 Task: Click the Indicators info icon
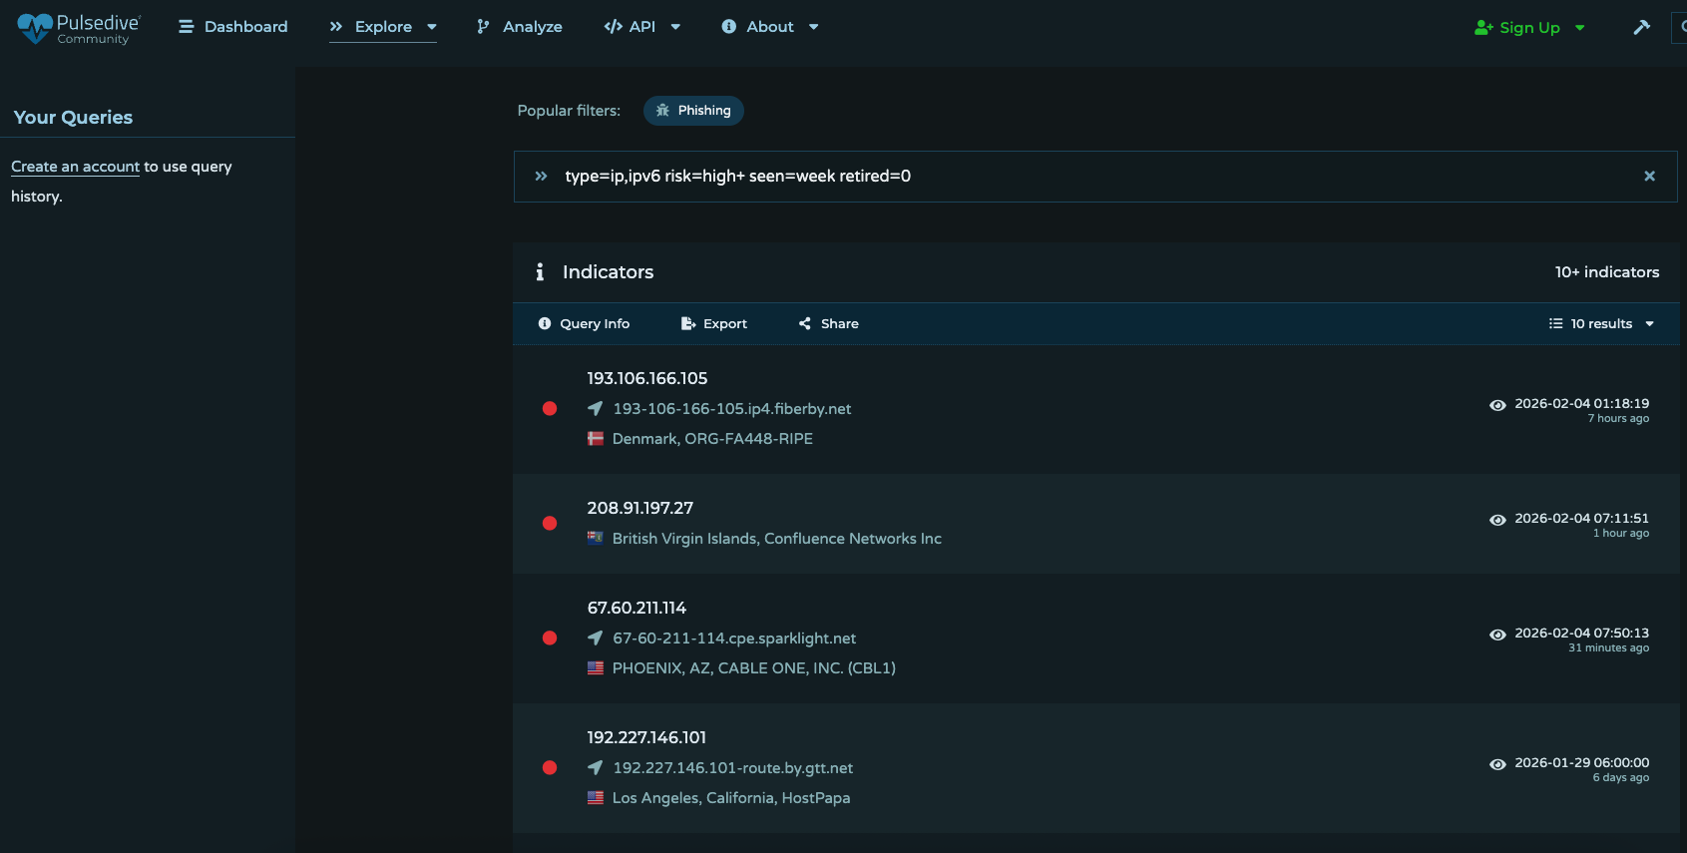pos(540,272)
